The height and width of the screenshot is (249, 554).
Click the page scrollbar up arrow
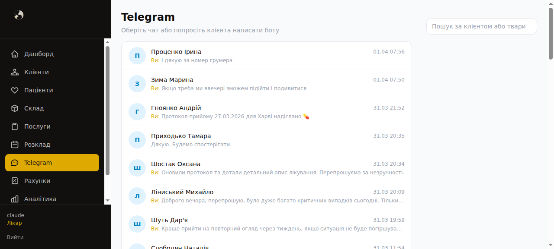tap(551, 3)
